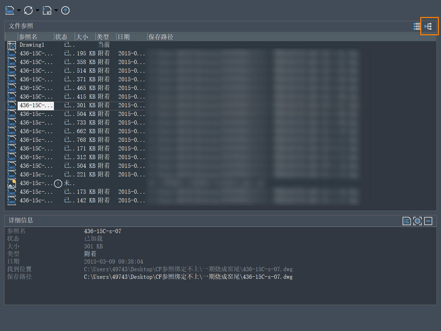Screen dimensions: 441x331
Task: Click the 142 KB size cell
Action: (x=86, y=201)
